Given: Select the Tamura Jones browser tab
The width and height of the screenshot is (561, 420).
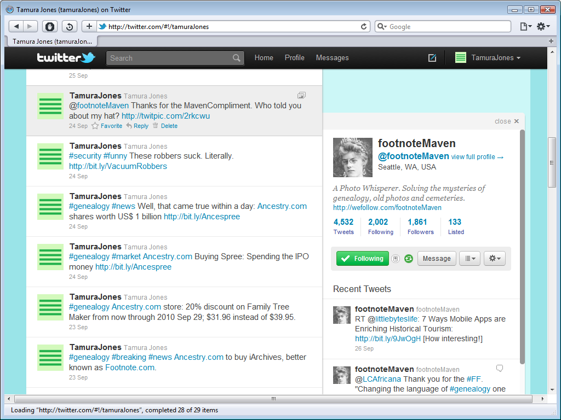Looking at the screenshot, I should tap(52, 42).
